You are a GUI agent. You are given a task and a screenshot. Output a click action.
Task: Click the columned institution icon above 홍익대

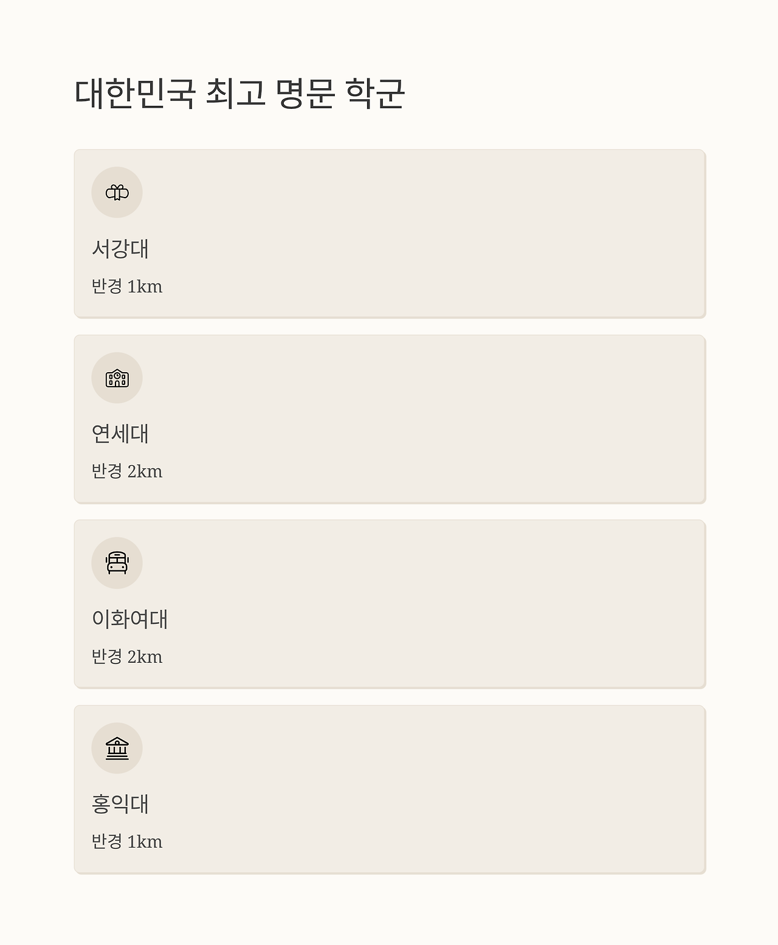(117, 749)
